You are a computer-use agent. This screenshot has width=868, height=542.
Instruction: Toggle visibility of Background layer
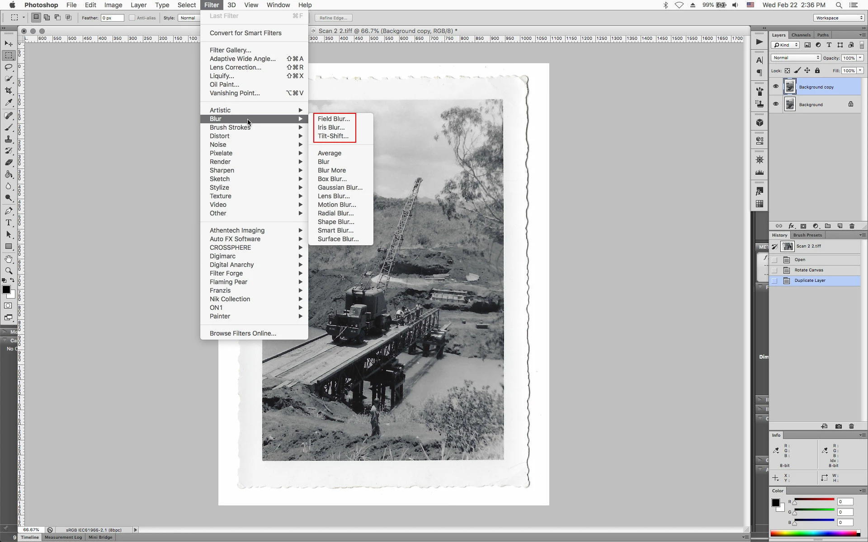[776, 104]
